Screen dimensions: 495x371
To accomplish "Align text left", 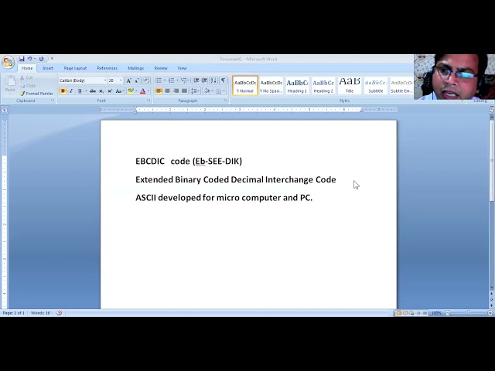I will pyautogui.click(x=159, y=91).
